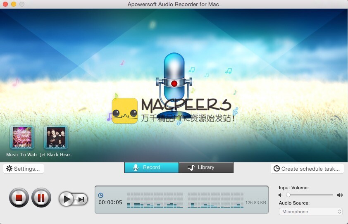Stop the recording with the red square button

(19, 198)
